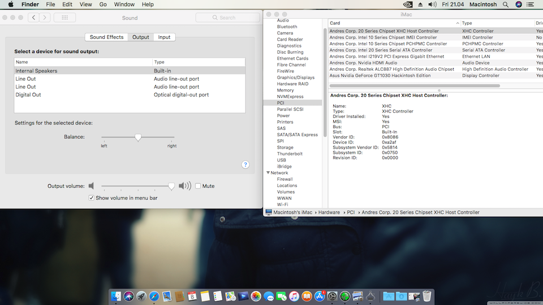This screenshot has height=305, width=543.
Task: Click Siri icon in menu bar
Action: (x=519, y=5)
